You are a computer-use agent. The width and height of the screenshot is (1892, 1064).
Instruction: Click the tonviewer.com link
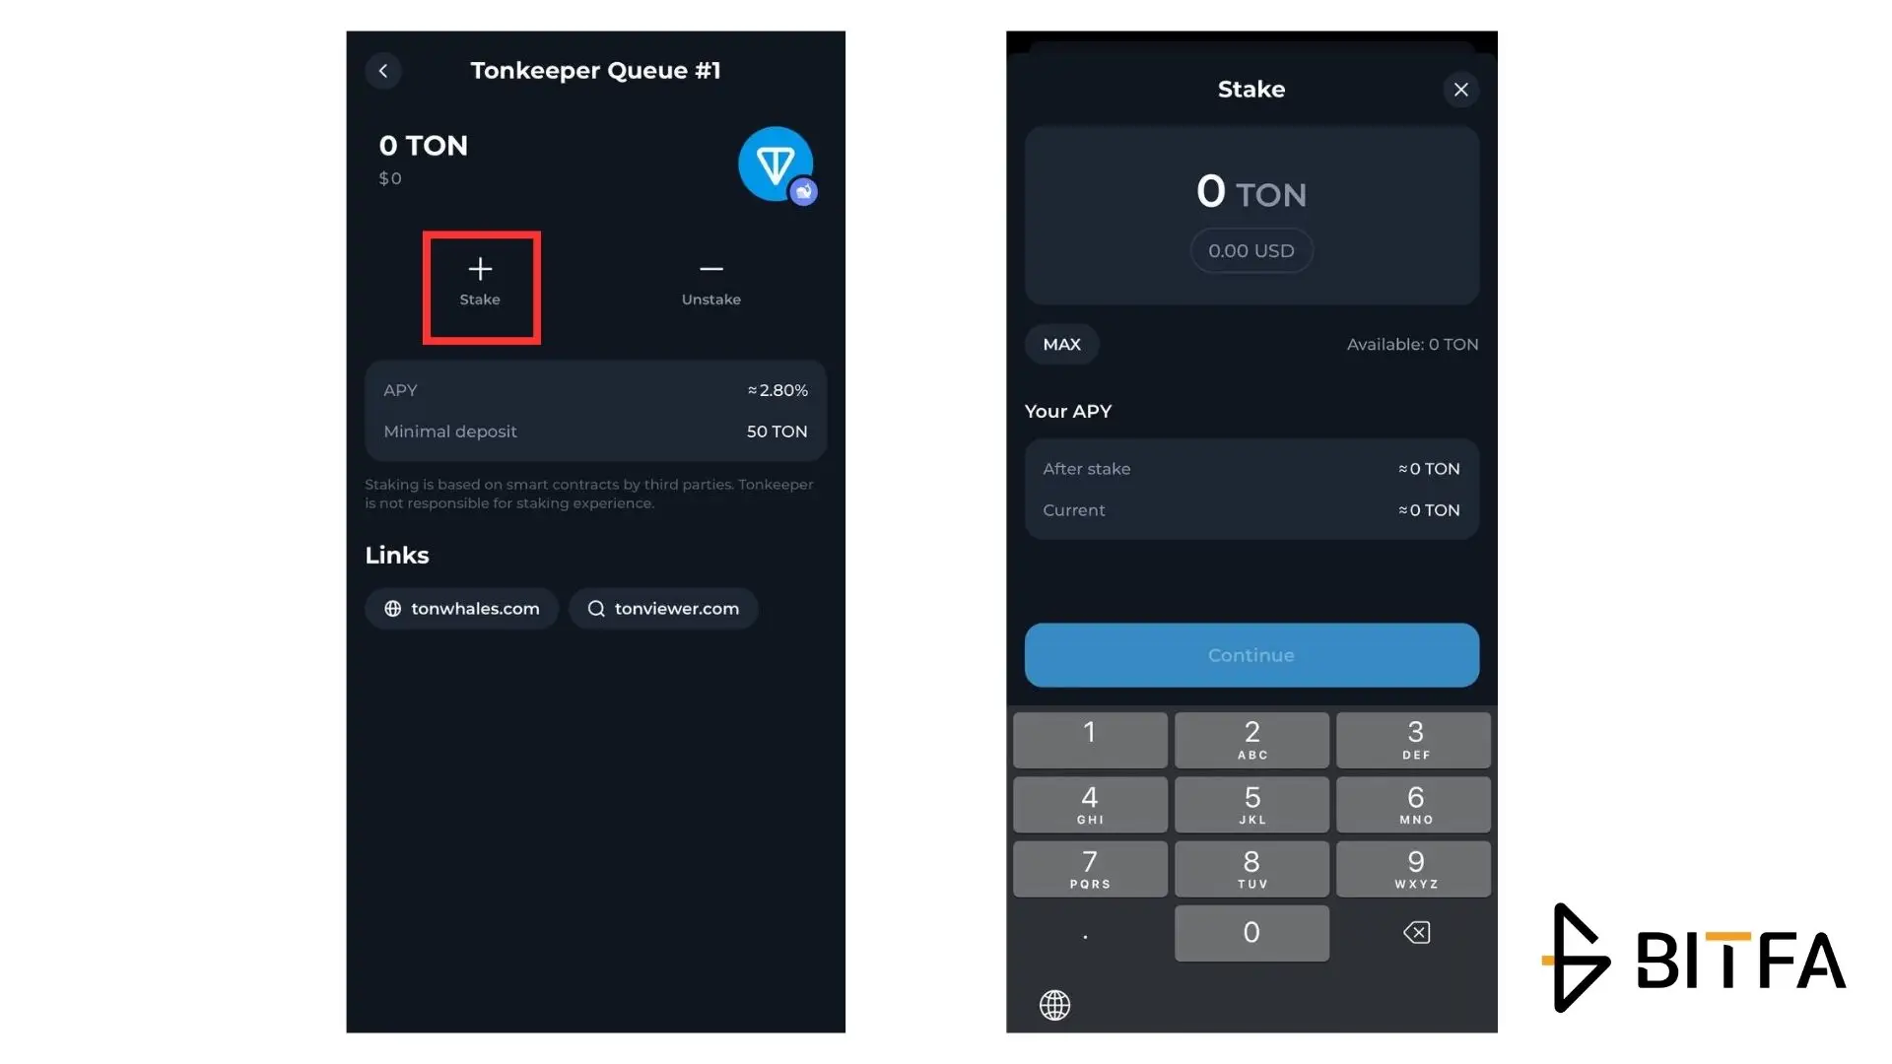(x=663, y=608)
